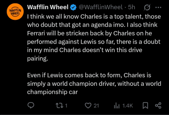Open the 5h timestamp permalink
The height and width of the screenshot is (115, 169).
131,7
